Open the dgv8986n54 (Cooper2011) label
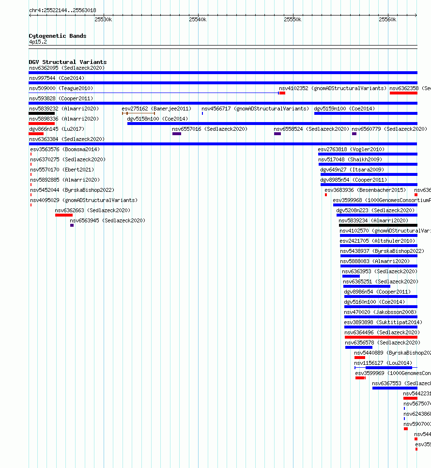Viewport: 431px width, 468px height. point(377,292)
